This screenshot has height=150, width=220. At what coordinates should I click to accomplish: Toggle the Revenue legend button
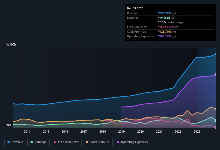[15, 142]
